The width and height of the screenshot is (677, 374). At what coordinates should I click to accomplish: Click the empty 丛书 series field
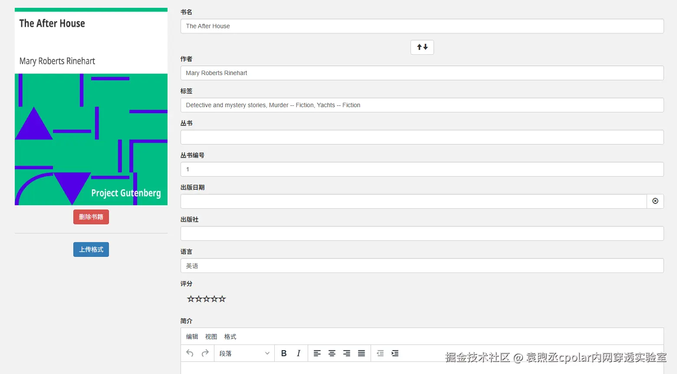click(422, 137)
